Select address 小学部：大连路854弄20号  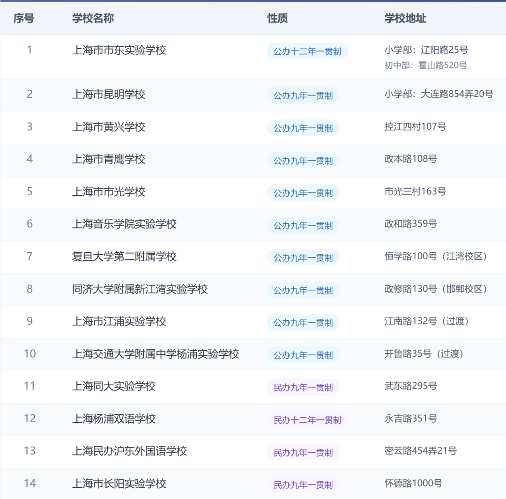click(439, 94)
